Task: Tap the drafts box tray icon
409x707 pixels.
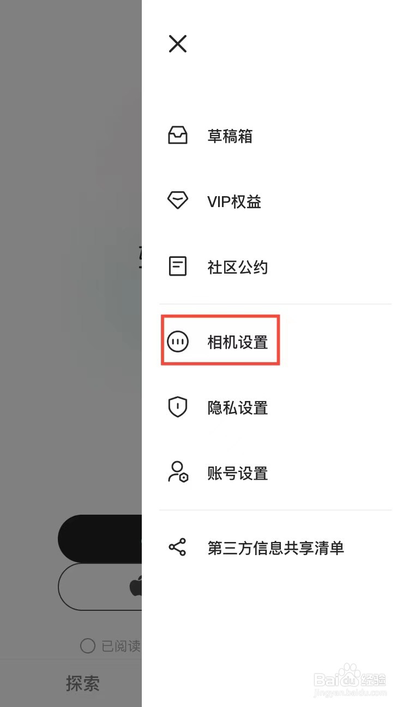Action: (178, 135)
